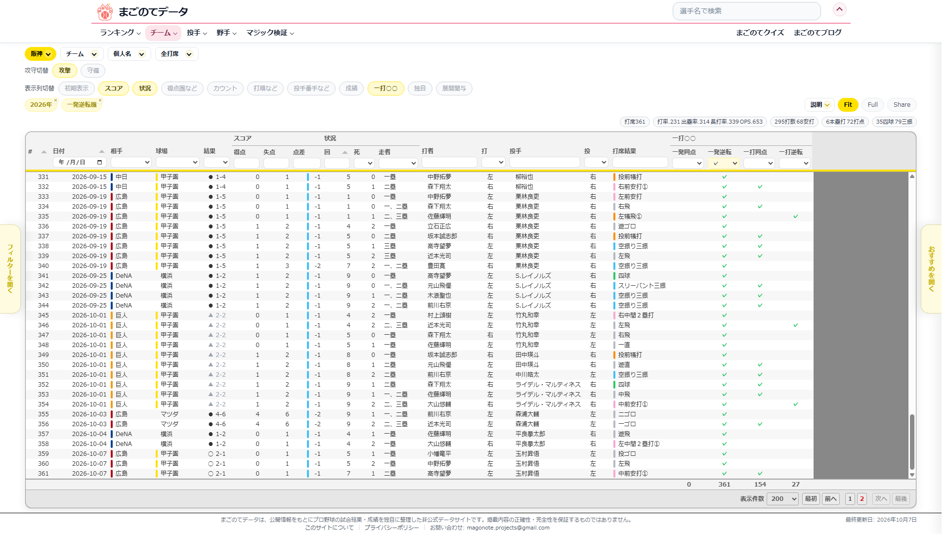Image resolution: width=949 pixels, height=534 pixels.
Task: Expand the 一発逆転 filter dropdown
Action: point(724,163)
